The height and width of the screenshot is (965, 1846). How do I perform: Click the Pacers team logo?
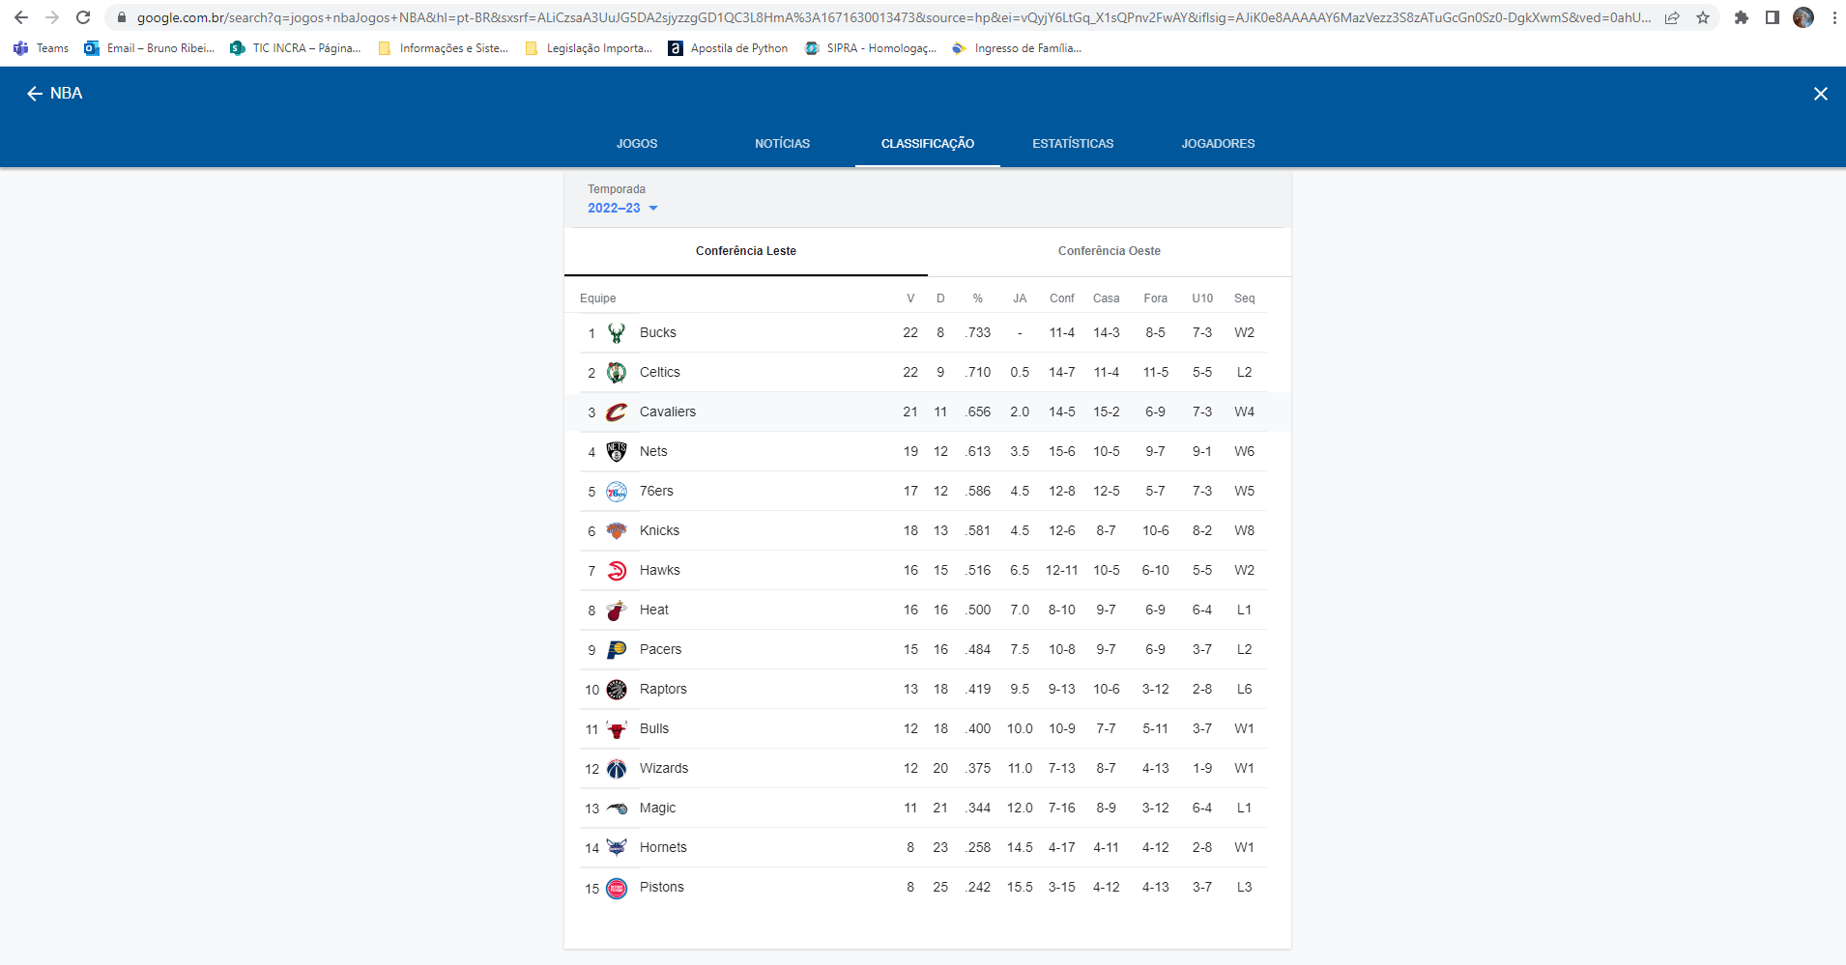[617, 650]
